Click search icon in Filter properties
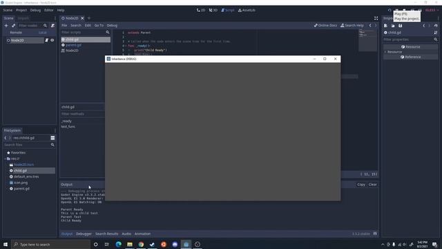The width and height of the screenshot is (442, 249). (x=436, y=39)
